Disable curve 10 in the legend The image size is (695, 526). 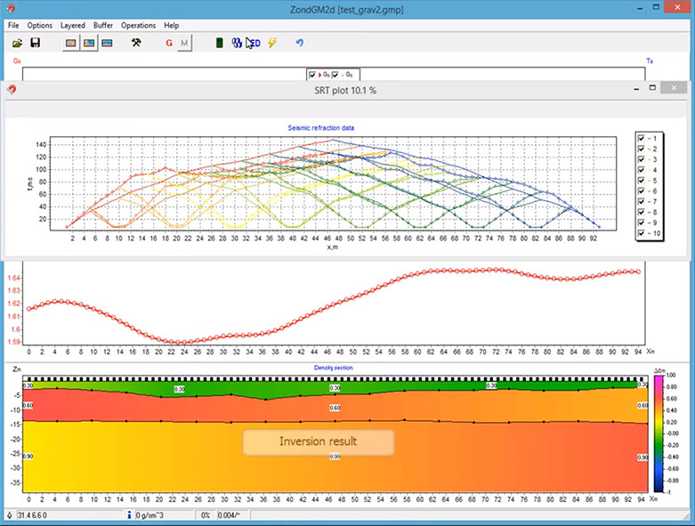click(x=642, y=234)
